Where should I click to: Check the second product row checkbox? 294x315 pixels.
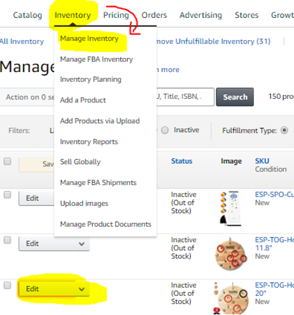[8, 240]
